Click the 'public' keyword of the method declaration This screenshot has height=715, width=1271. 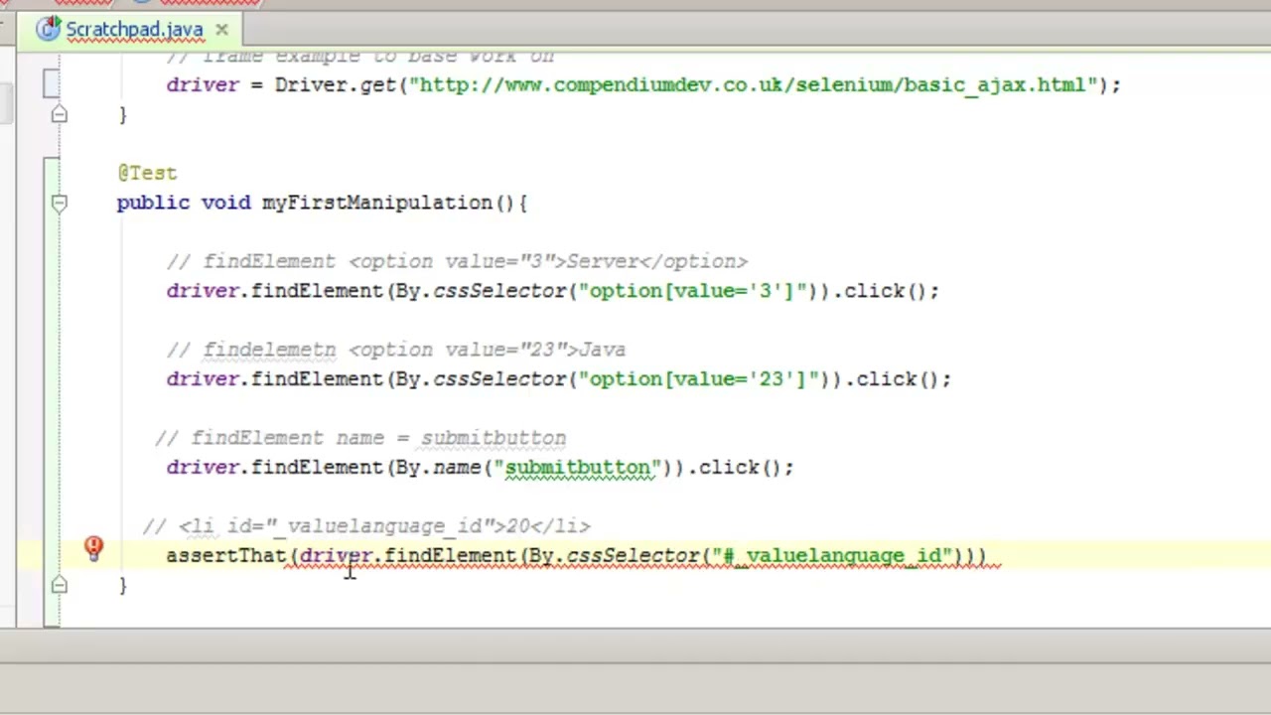click(x=153, y=203)
